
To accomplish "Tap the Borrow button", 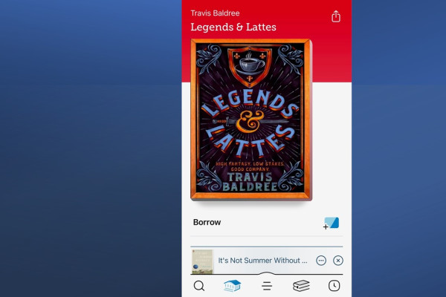I will [207, 222].
